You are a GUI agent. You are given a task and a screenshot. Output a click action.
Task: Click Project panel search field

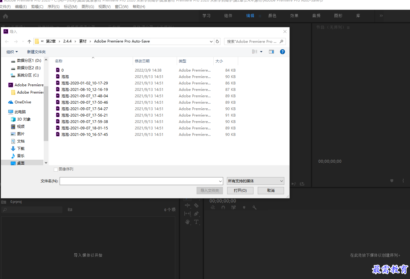(32, 210)
